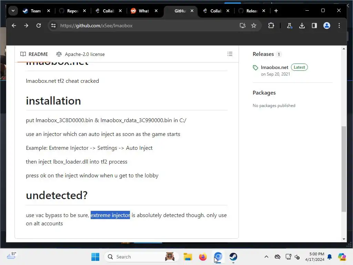
Task: Reload the current page
Action: pyautogui.click(x=39, y=26)
